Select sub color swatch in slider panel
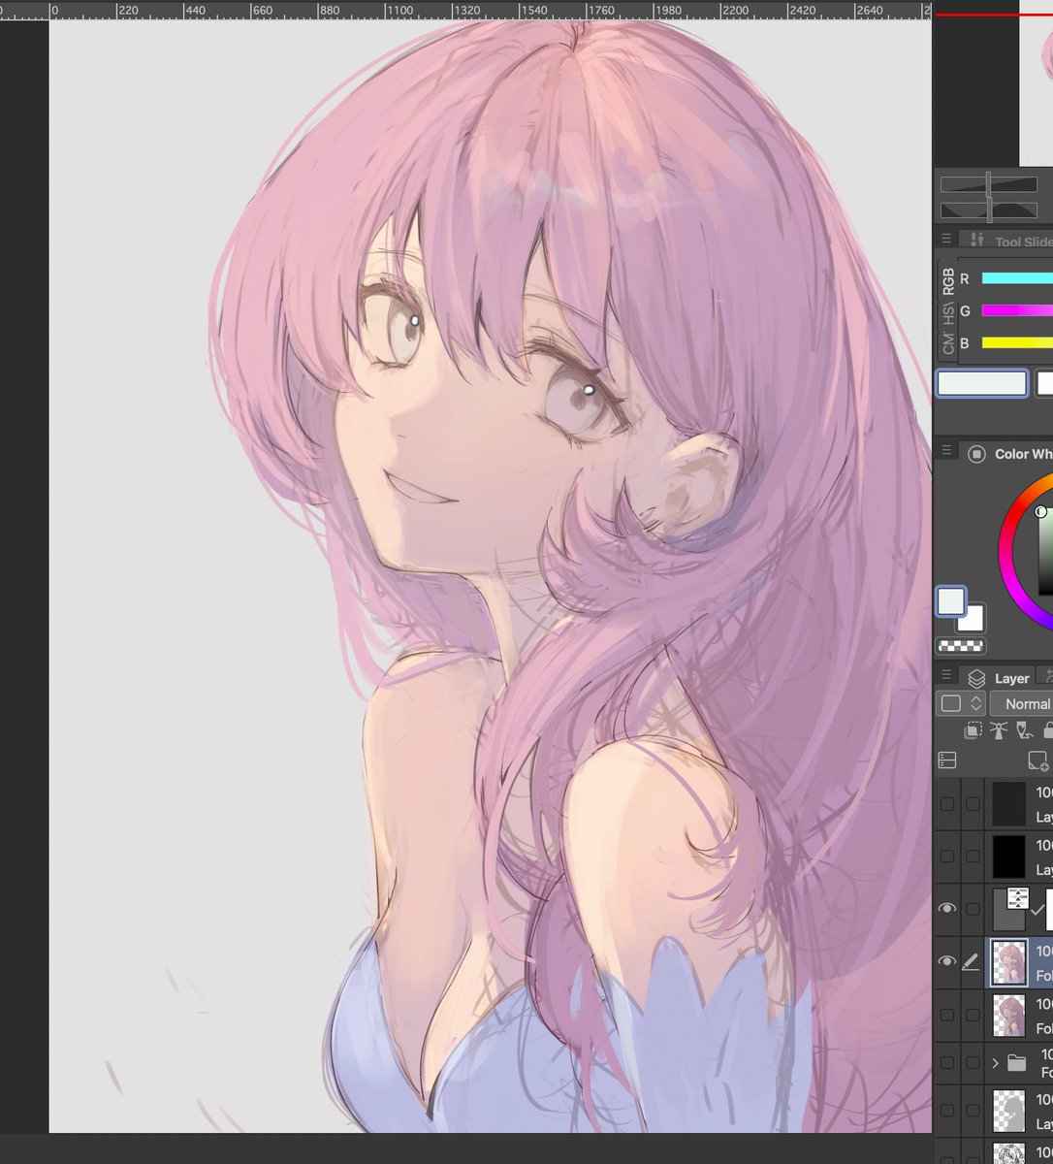This screenshot has height=1164, width=1053. [x=1044, y=383]
